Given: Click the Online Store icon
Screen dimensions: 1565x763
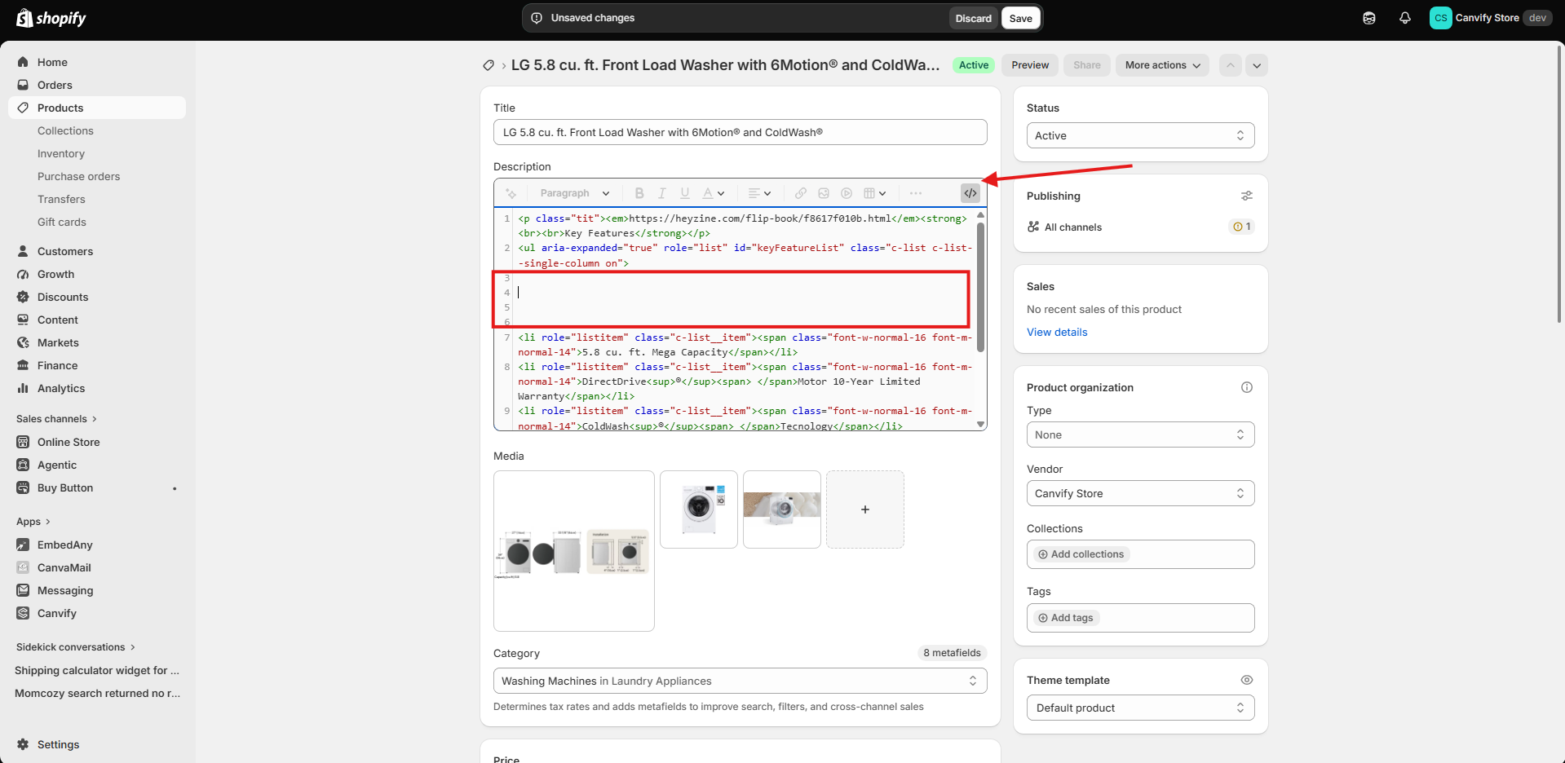Looking at the screenshot, I should 23,442.
